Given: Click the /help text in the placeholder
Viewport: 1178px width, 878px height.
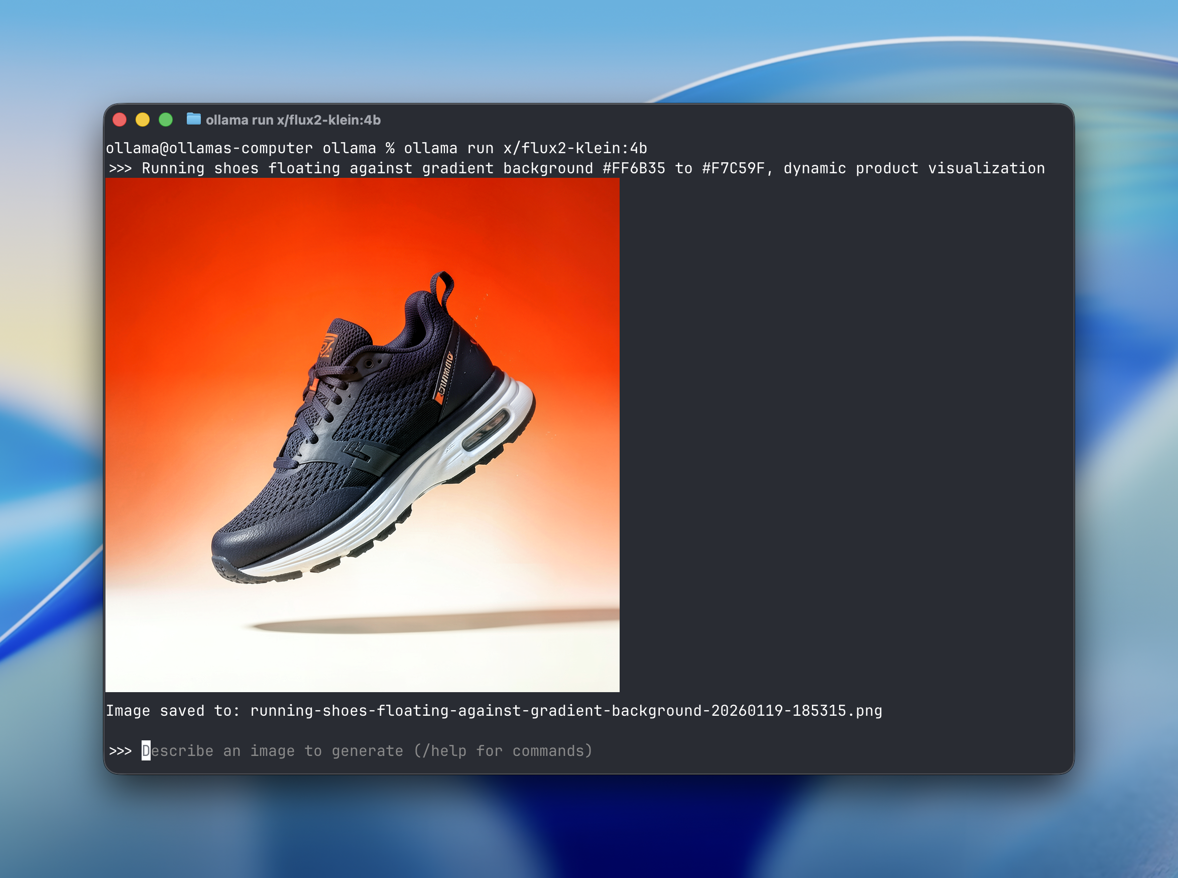Looking at the screenshot, I should [x=444, y=750].
